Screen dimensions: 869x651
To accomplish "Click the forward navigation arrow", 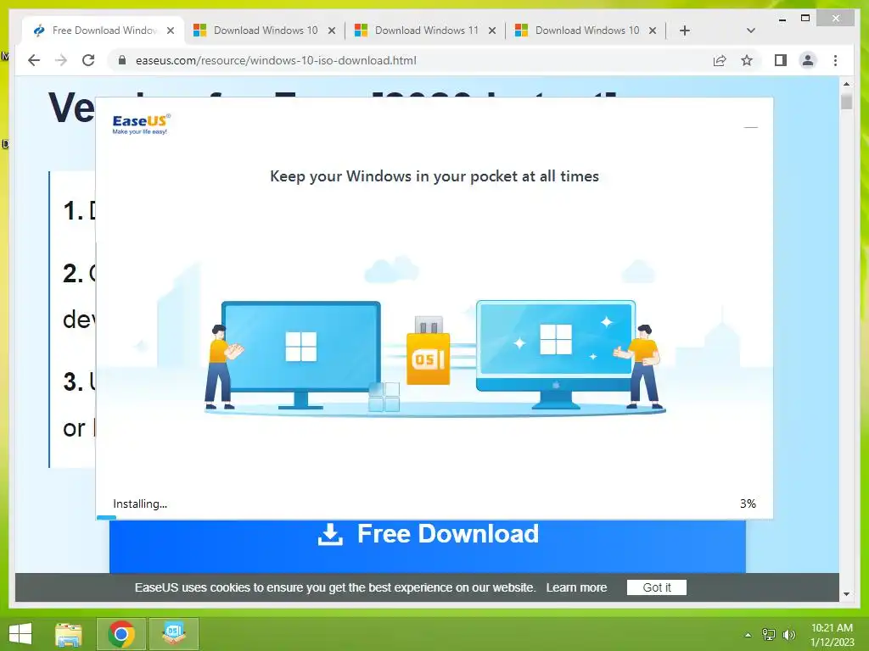I will click(61, 60).
